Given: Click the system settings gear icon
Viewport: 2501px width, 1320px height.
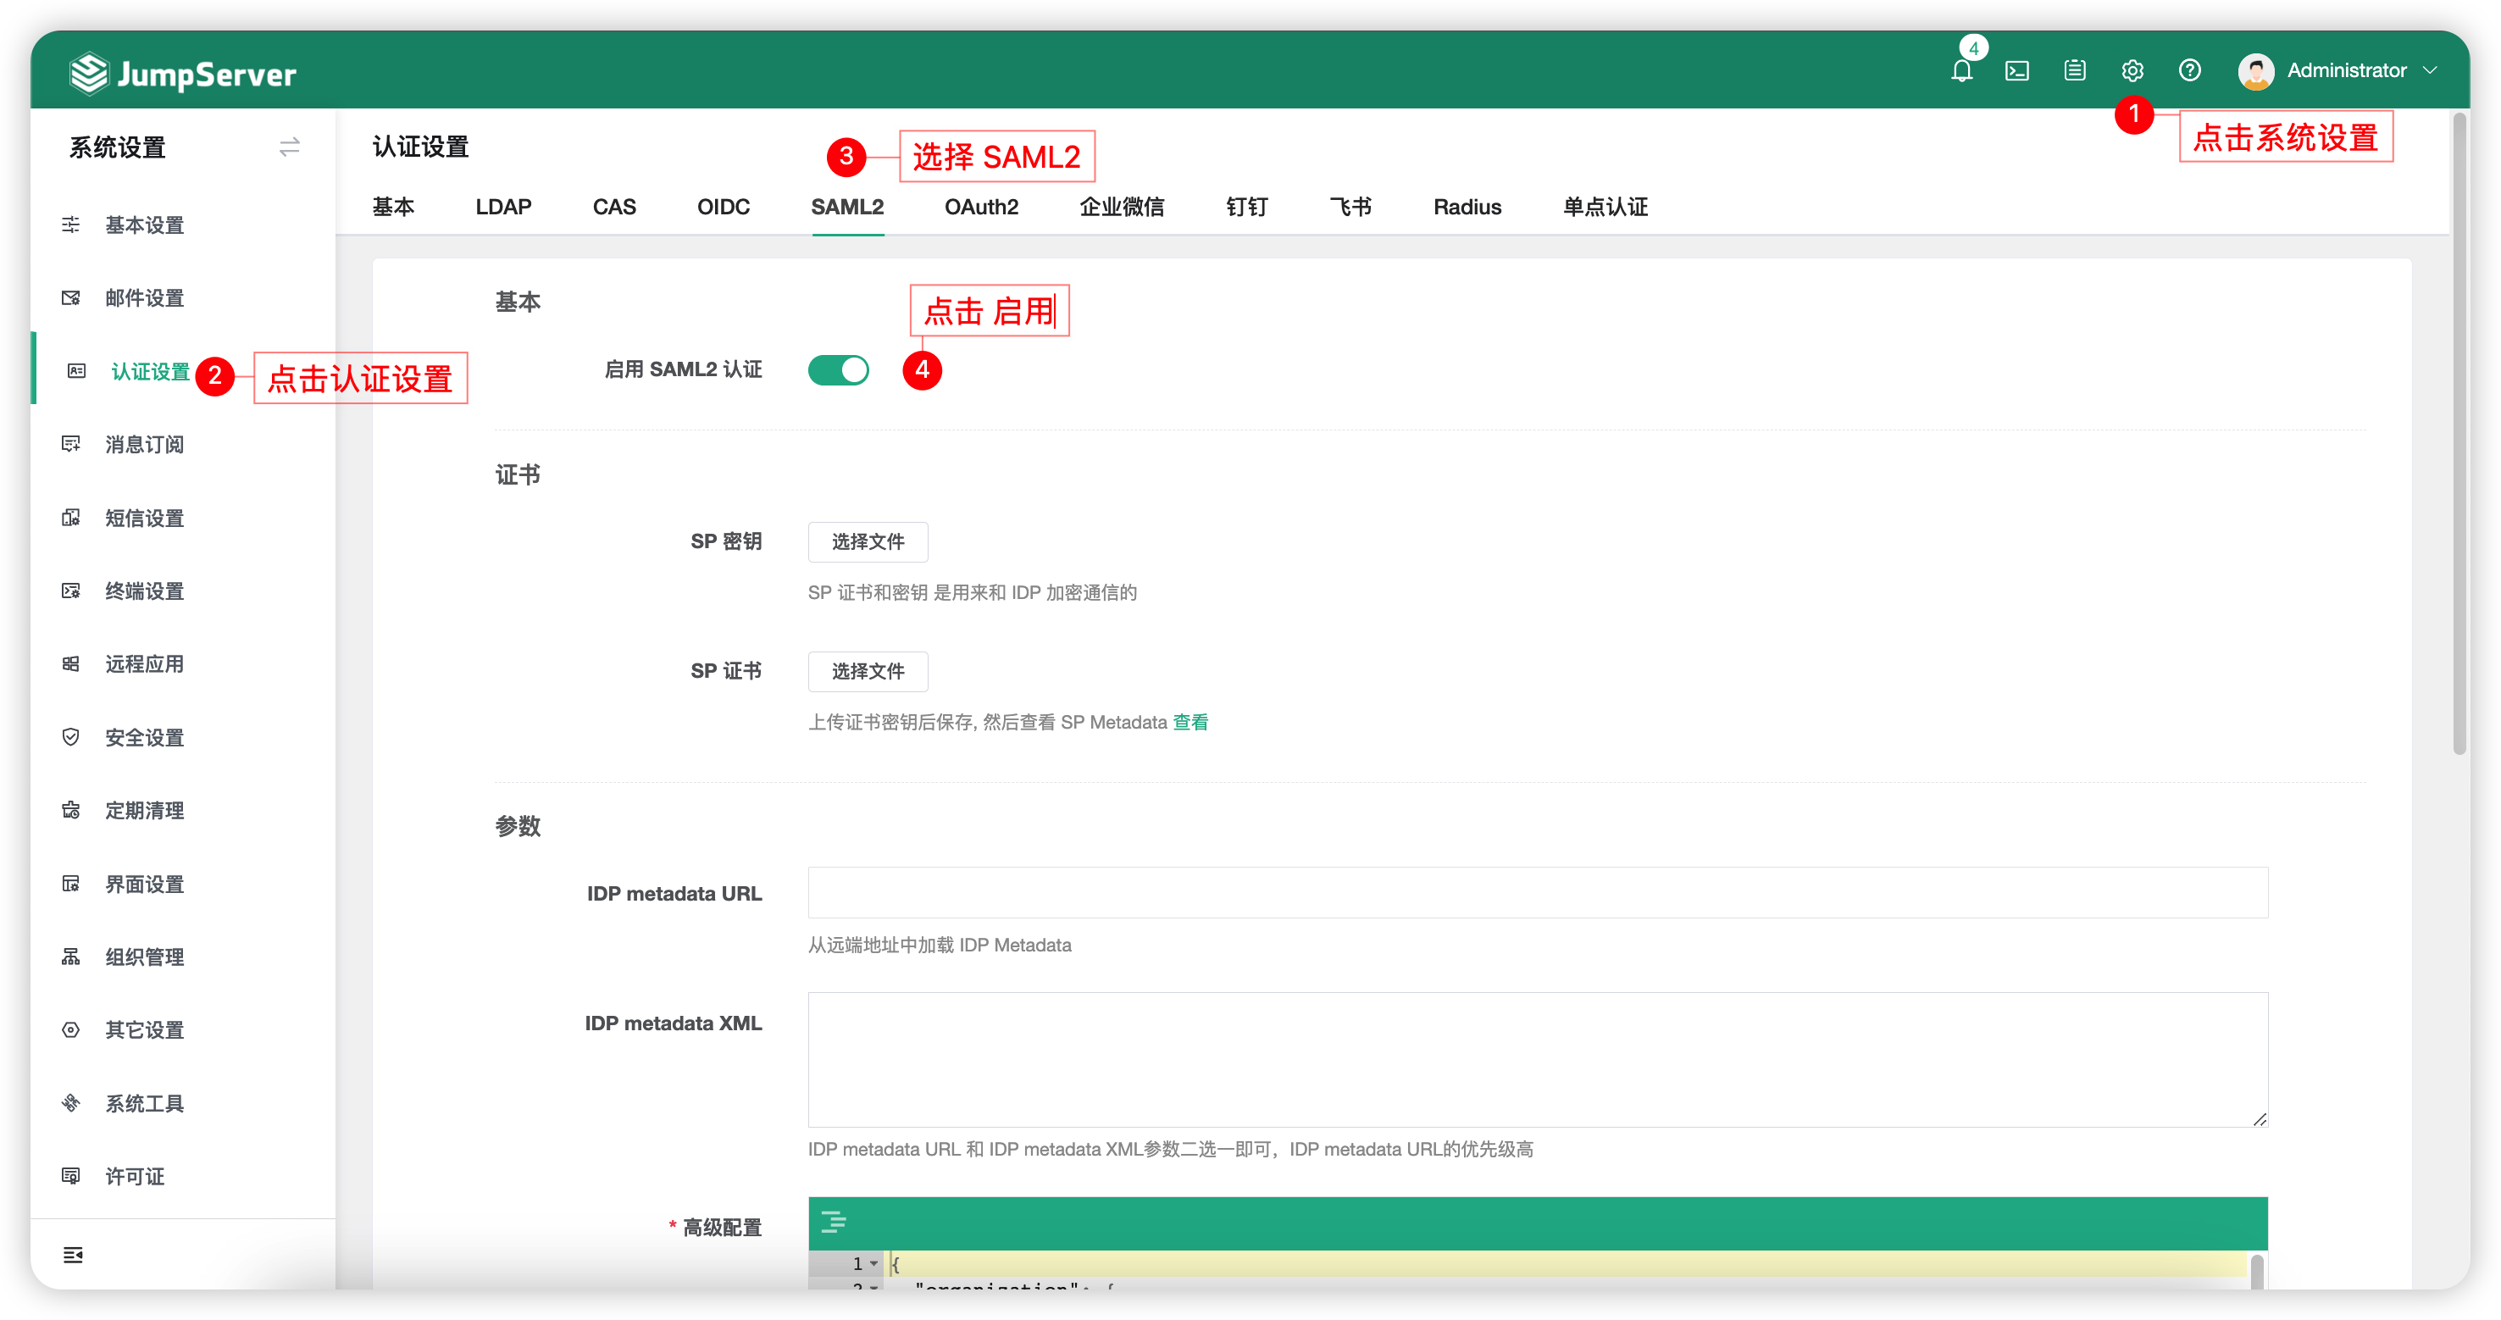Looking at the screenshot, I should tap(2132, 71).
